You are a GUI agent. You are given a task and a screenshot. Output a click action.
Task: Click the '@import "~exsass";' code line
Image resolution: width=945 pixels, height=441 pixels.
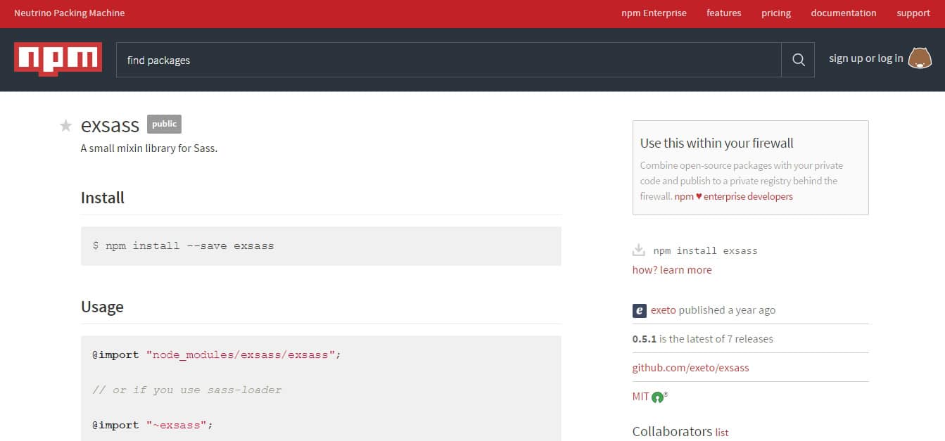coord(152,425)
